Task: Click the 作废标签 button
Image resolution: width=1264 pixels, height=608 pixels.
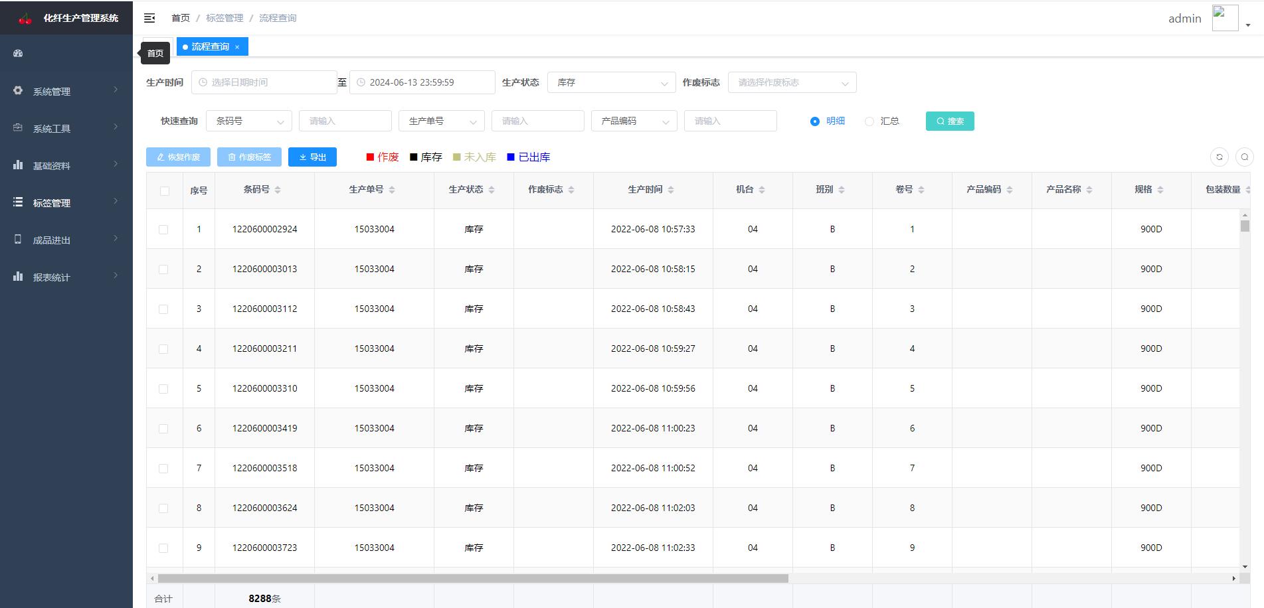Action: [250, 157]
